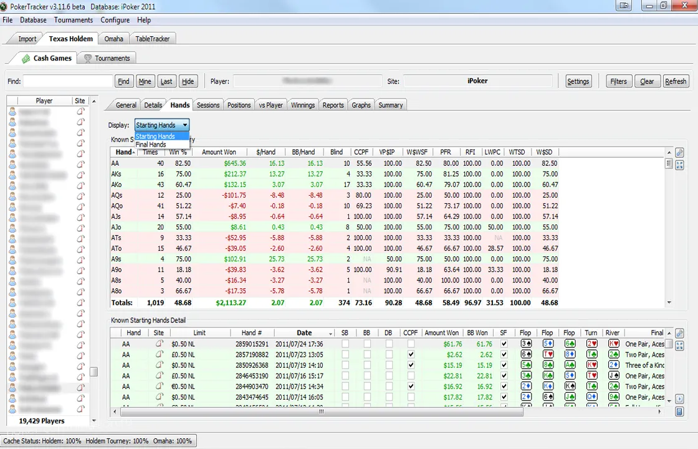The width and height of the screenshot is (698, 449).
Task: Click the horizontal scrollbar under the hands detail
Action: [322, 412]
